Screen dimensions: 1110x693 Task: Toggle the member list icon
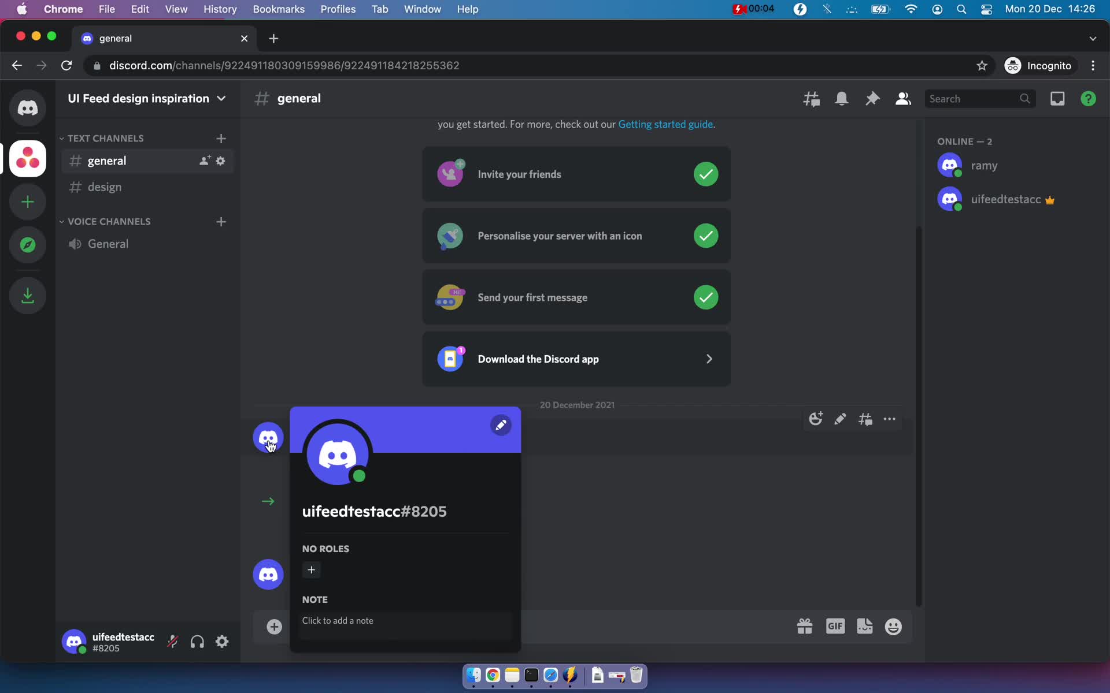point(903,99)
